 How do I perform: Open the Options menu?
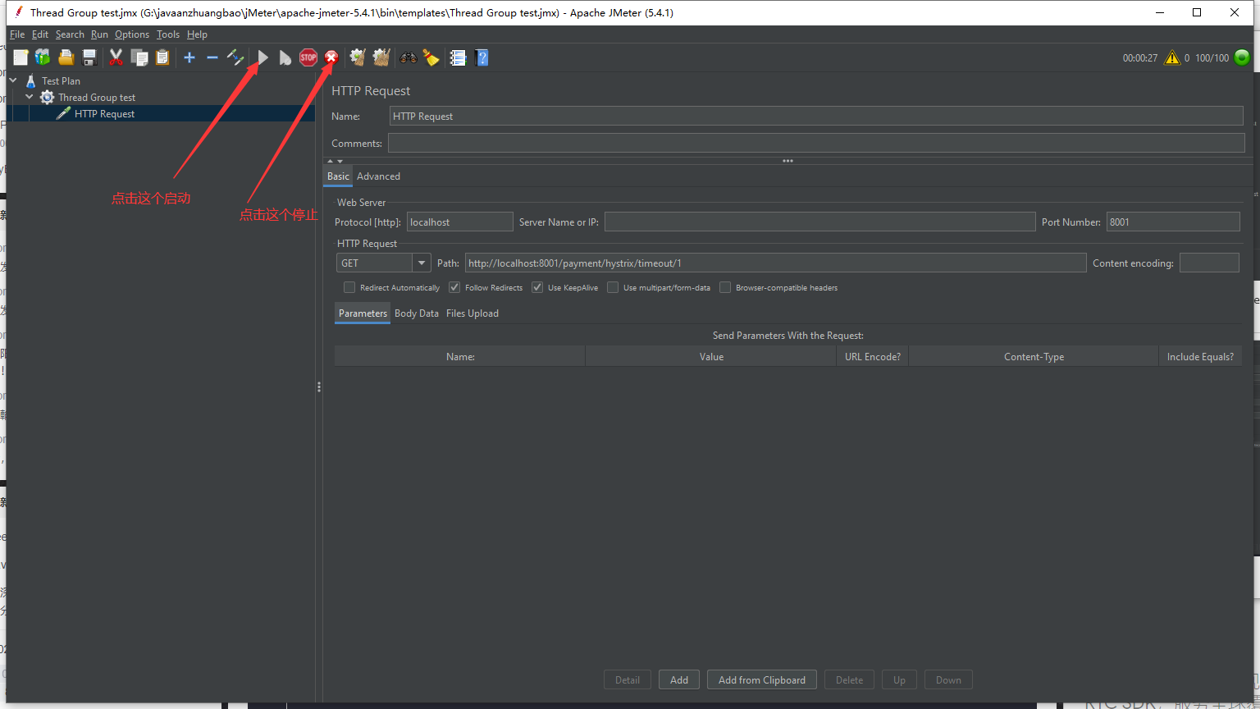pos(131,34)
